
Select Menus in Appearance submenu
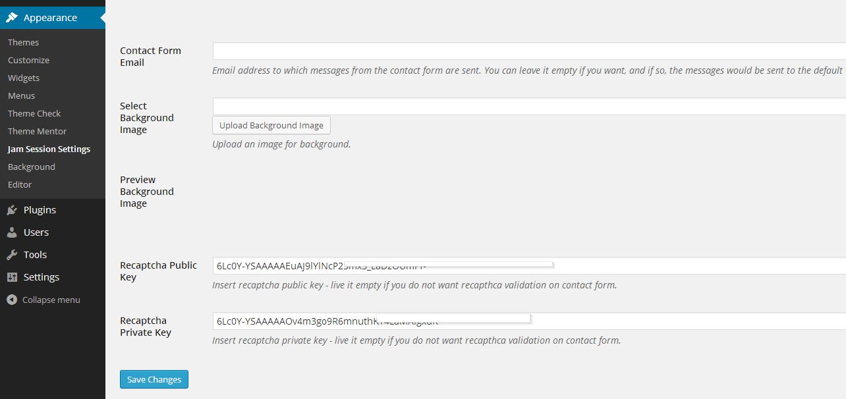(x=22, y=95)
